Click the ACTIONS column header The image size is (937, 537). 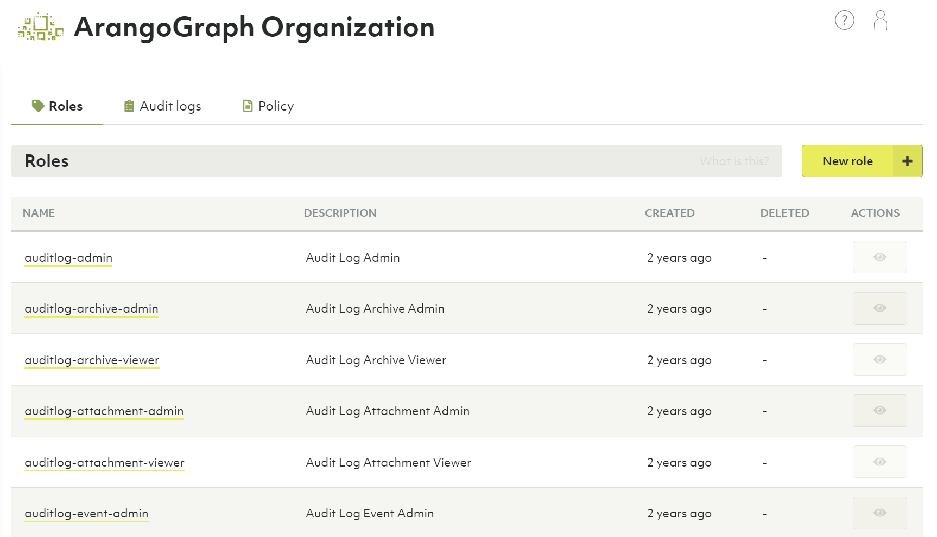coord(875,213)
